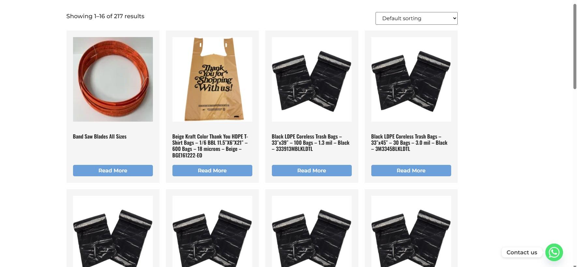This screenshot has height=267, width=577.
Task: Open Band Saw Blades All Sizes title link
Action: (x=100, y=137)
